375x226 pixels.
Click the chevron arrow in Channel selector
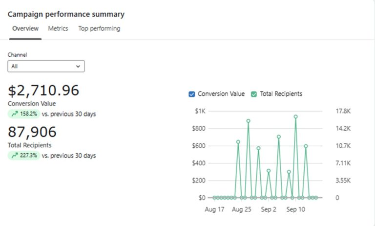78,66
